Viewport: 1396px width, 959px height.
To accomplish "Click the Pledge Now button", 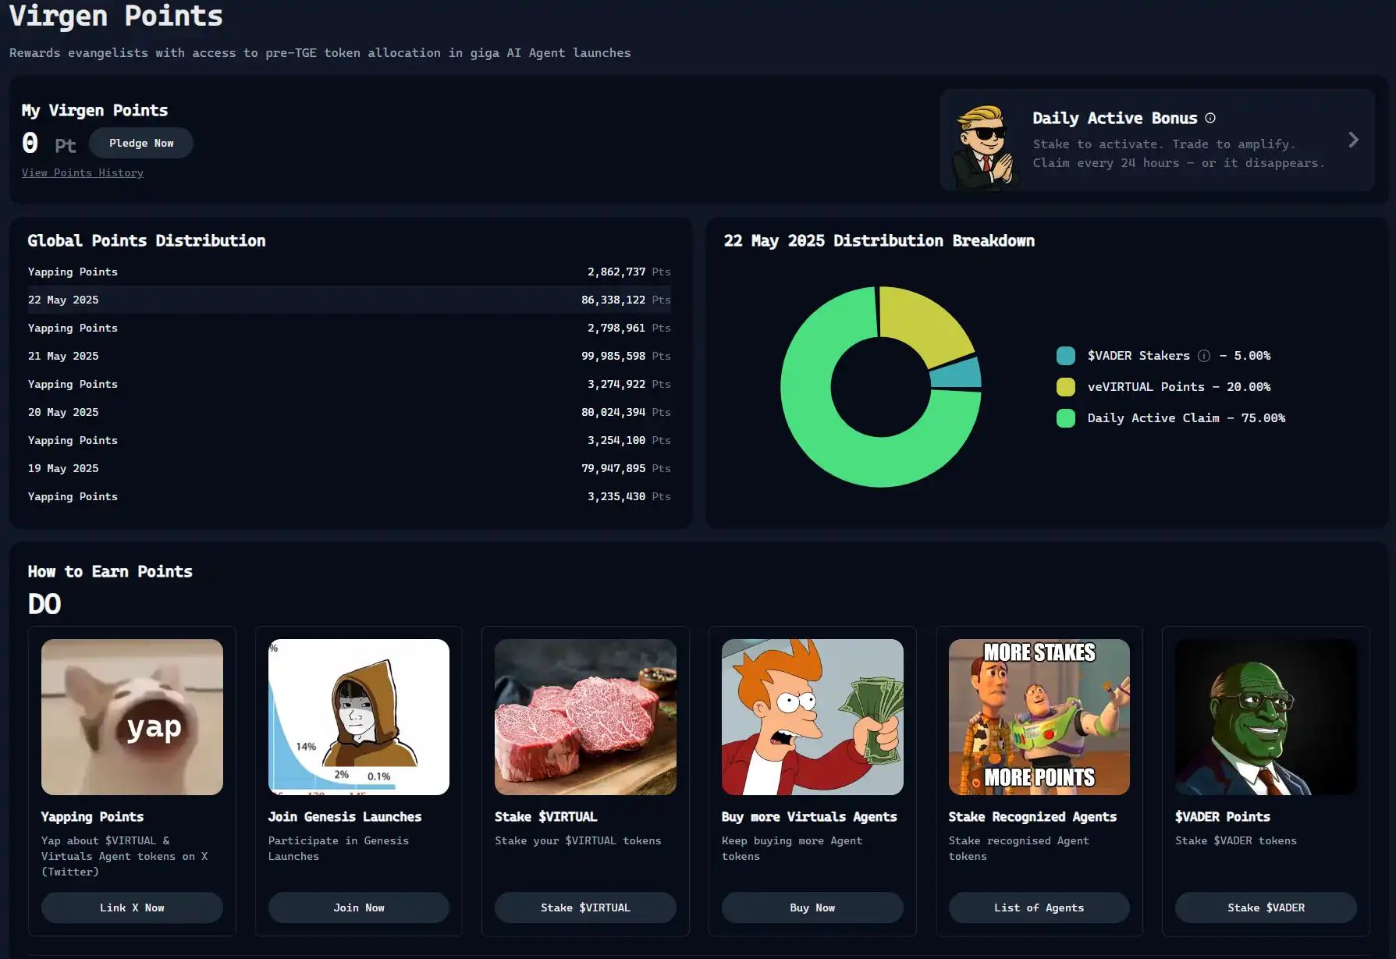I will (141, 144).
